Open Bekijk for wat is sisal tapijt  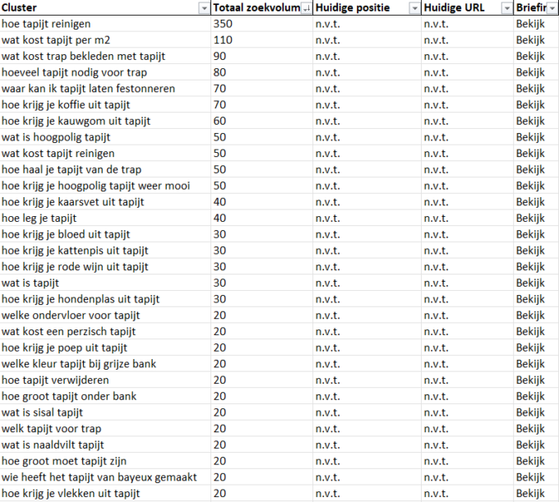coord(530,412)
